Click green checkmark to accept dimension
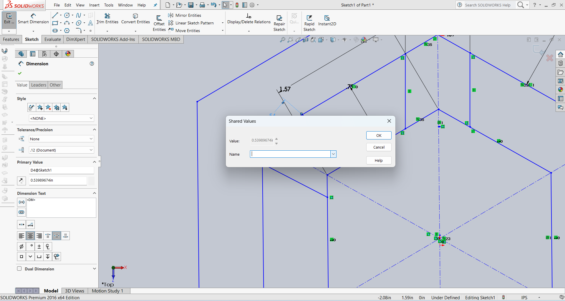The image size is (565, 301). click(x=20, y=73)
